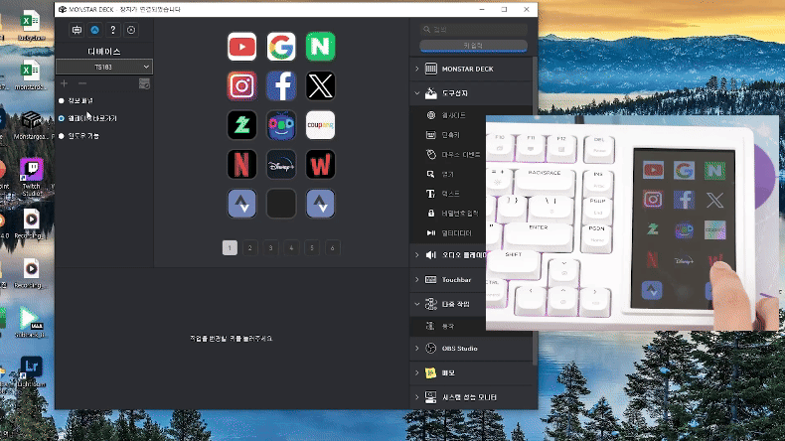The height and width of the screenshot is (441, 785).
Task: Click the YouTube key in the deck grid
Action: point(241,47)
